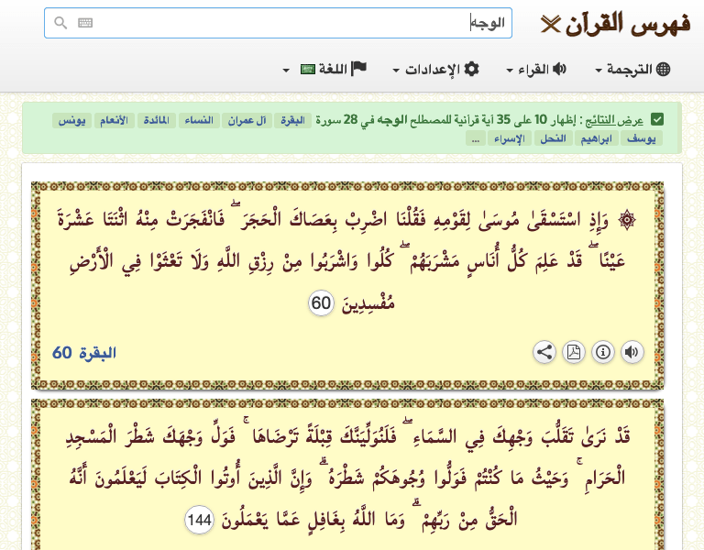704x550 pixels.
Task: Click the verse 144 number marker
Action: (199, 520)
